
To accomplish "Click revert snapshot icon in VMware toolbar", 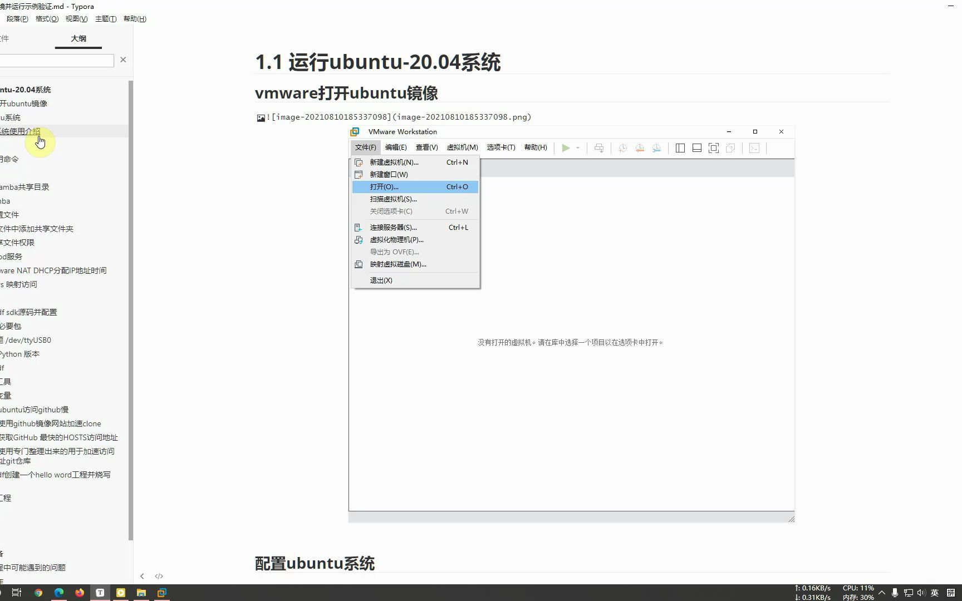I will [640, 148].
